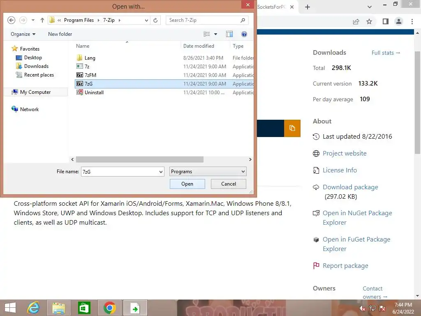Open the Organize menu

[23, 34]
